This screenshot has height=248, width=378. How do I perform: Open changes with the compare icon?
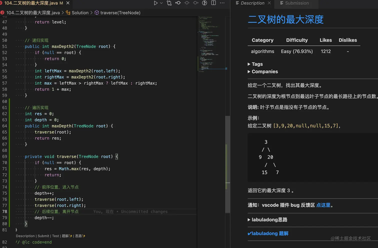pos(169,3)
